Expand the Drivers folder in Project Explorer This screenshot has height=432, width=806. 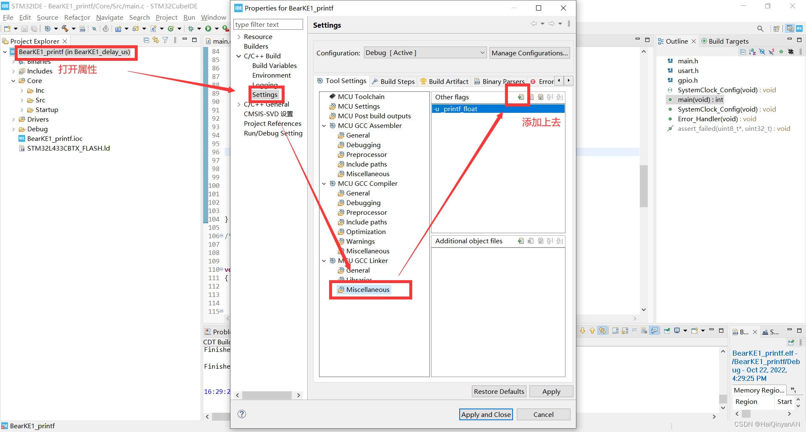click(x=13, y=120)
